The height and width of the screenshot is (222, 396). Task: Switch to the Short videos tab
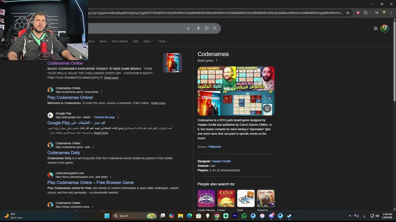pyautogui.click(x=119, y=41)
